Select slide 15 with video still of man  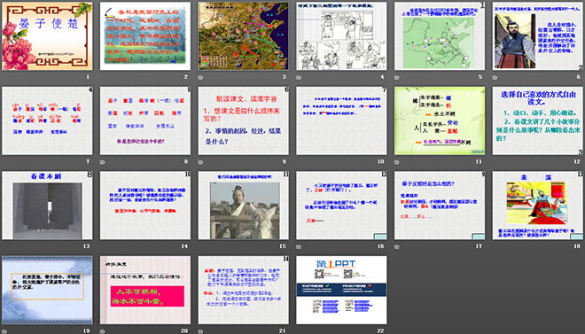tap(243, 205)
